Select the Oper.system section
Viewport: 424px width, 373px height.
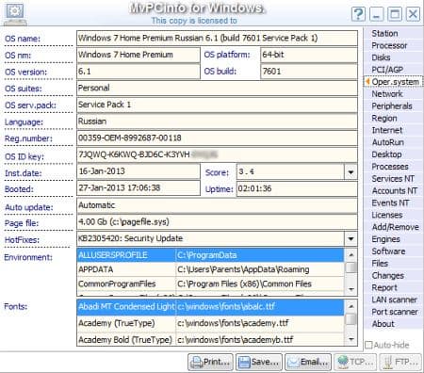[x=396, y=82]
